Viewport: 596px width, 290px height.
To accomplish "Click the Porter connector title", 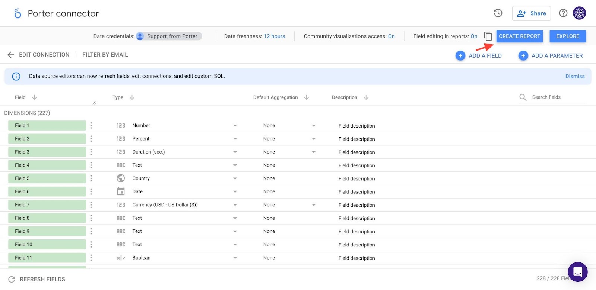I will click(63, 13).
